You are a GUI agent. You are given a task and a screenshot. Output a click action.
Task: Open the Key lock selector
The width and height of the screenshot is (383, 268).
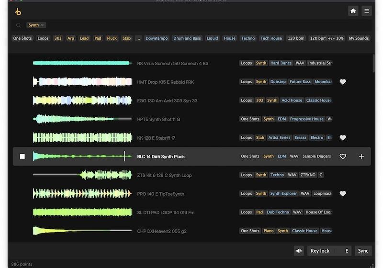pyautogui.click(x=320, y=251)
